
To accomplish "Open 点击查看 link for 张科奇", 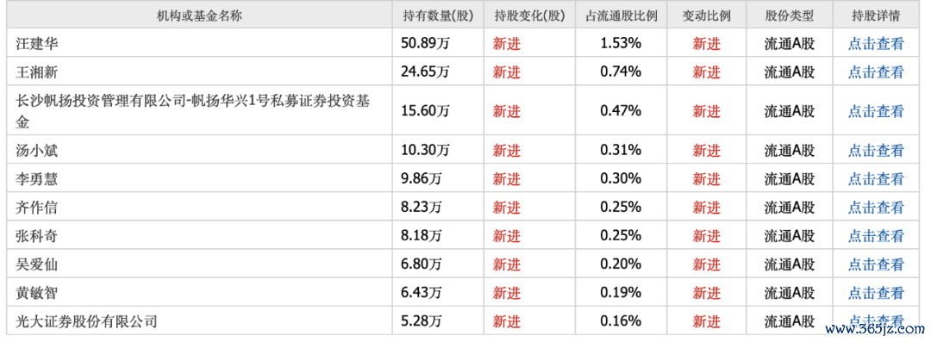I will [x=876, y=236].
